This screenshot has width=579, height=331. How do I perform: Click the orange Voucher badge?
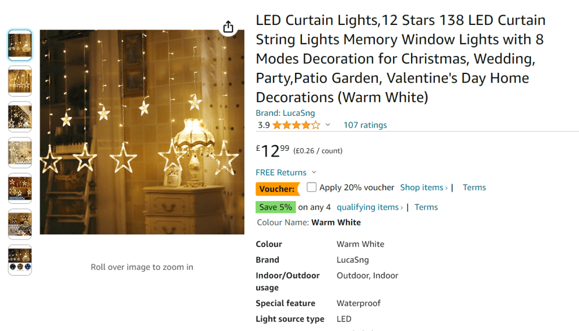point(277,189)
